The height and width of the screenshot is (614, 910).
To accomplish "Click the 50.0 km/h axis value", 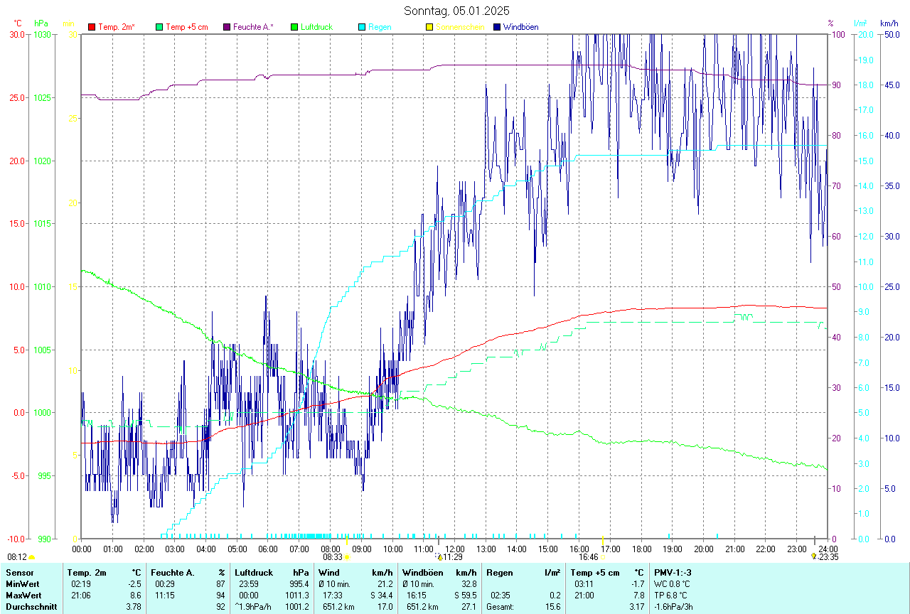I will click(891, 34).
